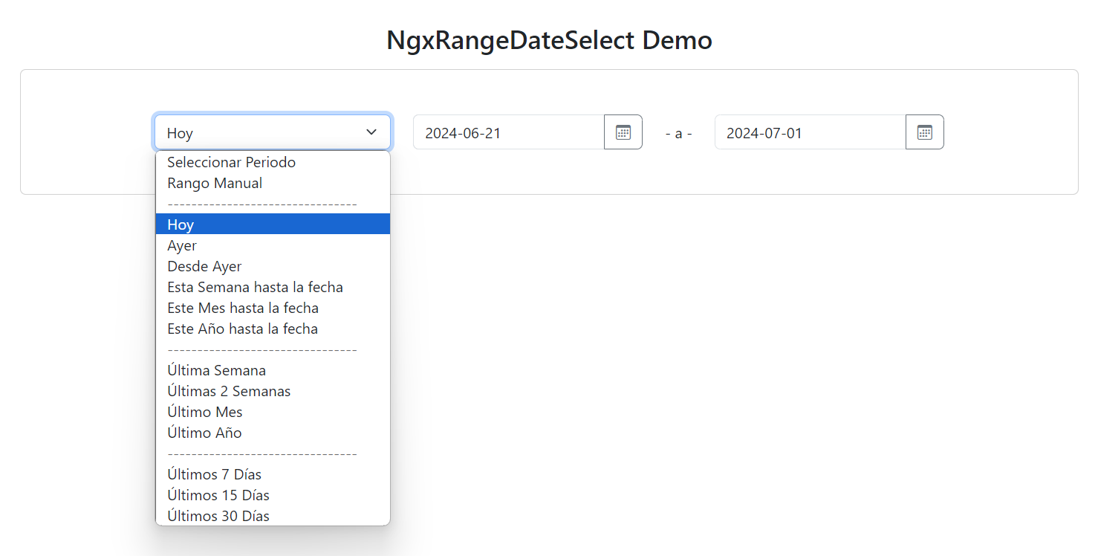Screen dimensions: 1098x556
Task: Select the 'Seleccionar Periodo' option
Action: pyautogui.click(x=273, y=162)
